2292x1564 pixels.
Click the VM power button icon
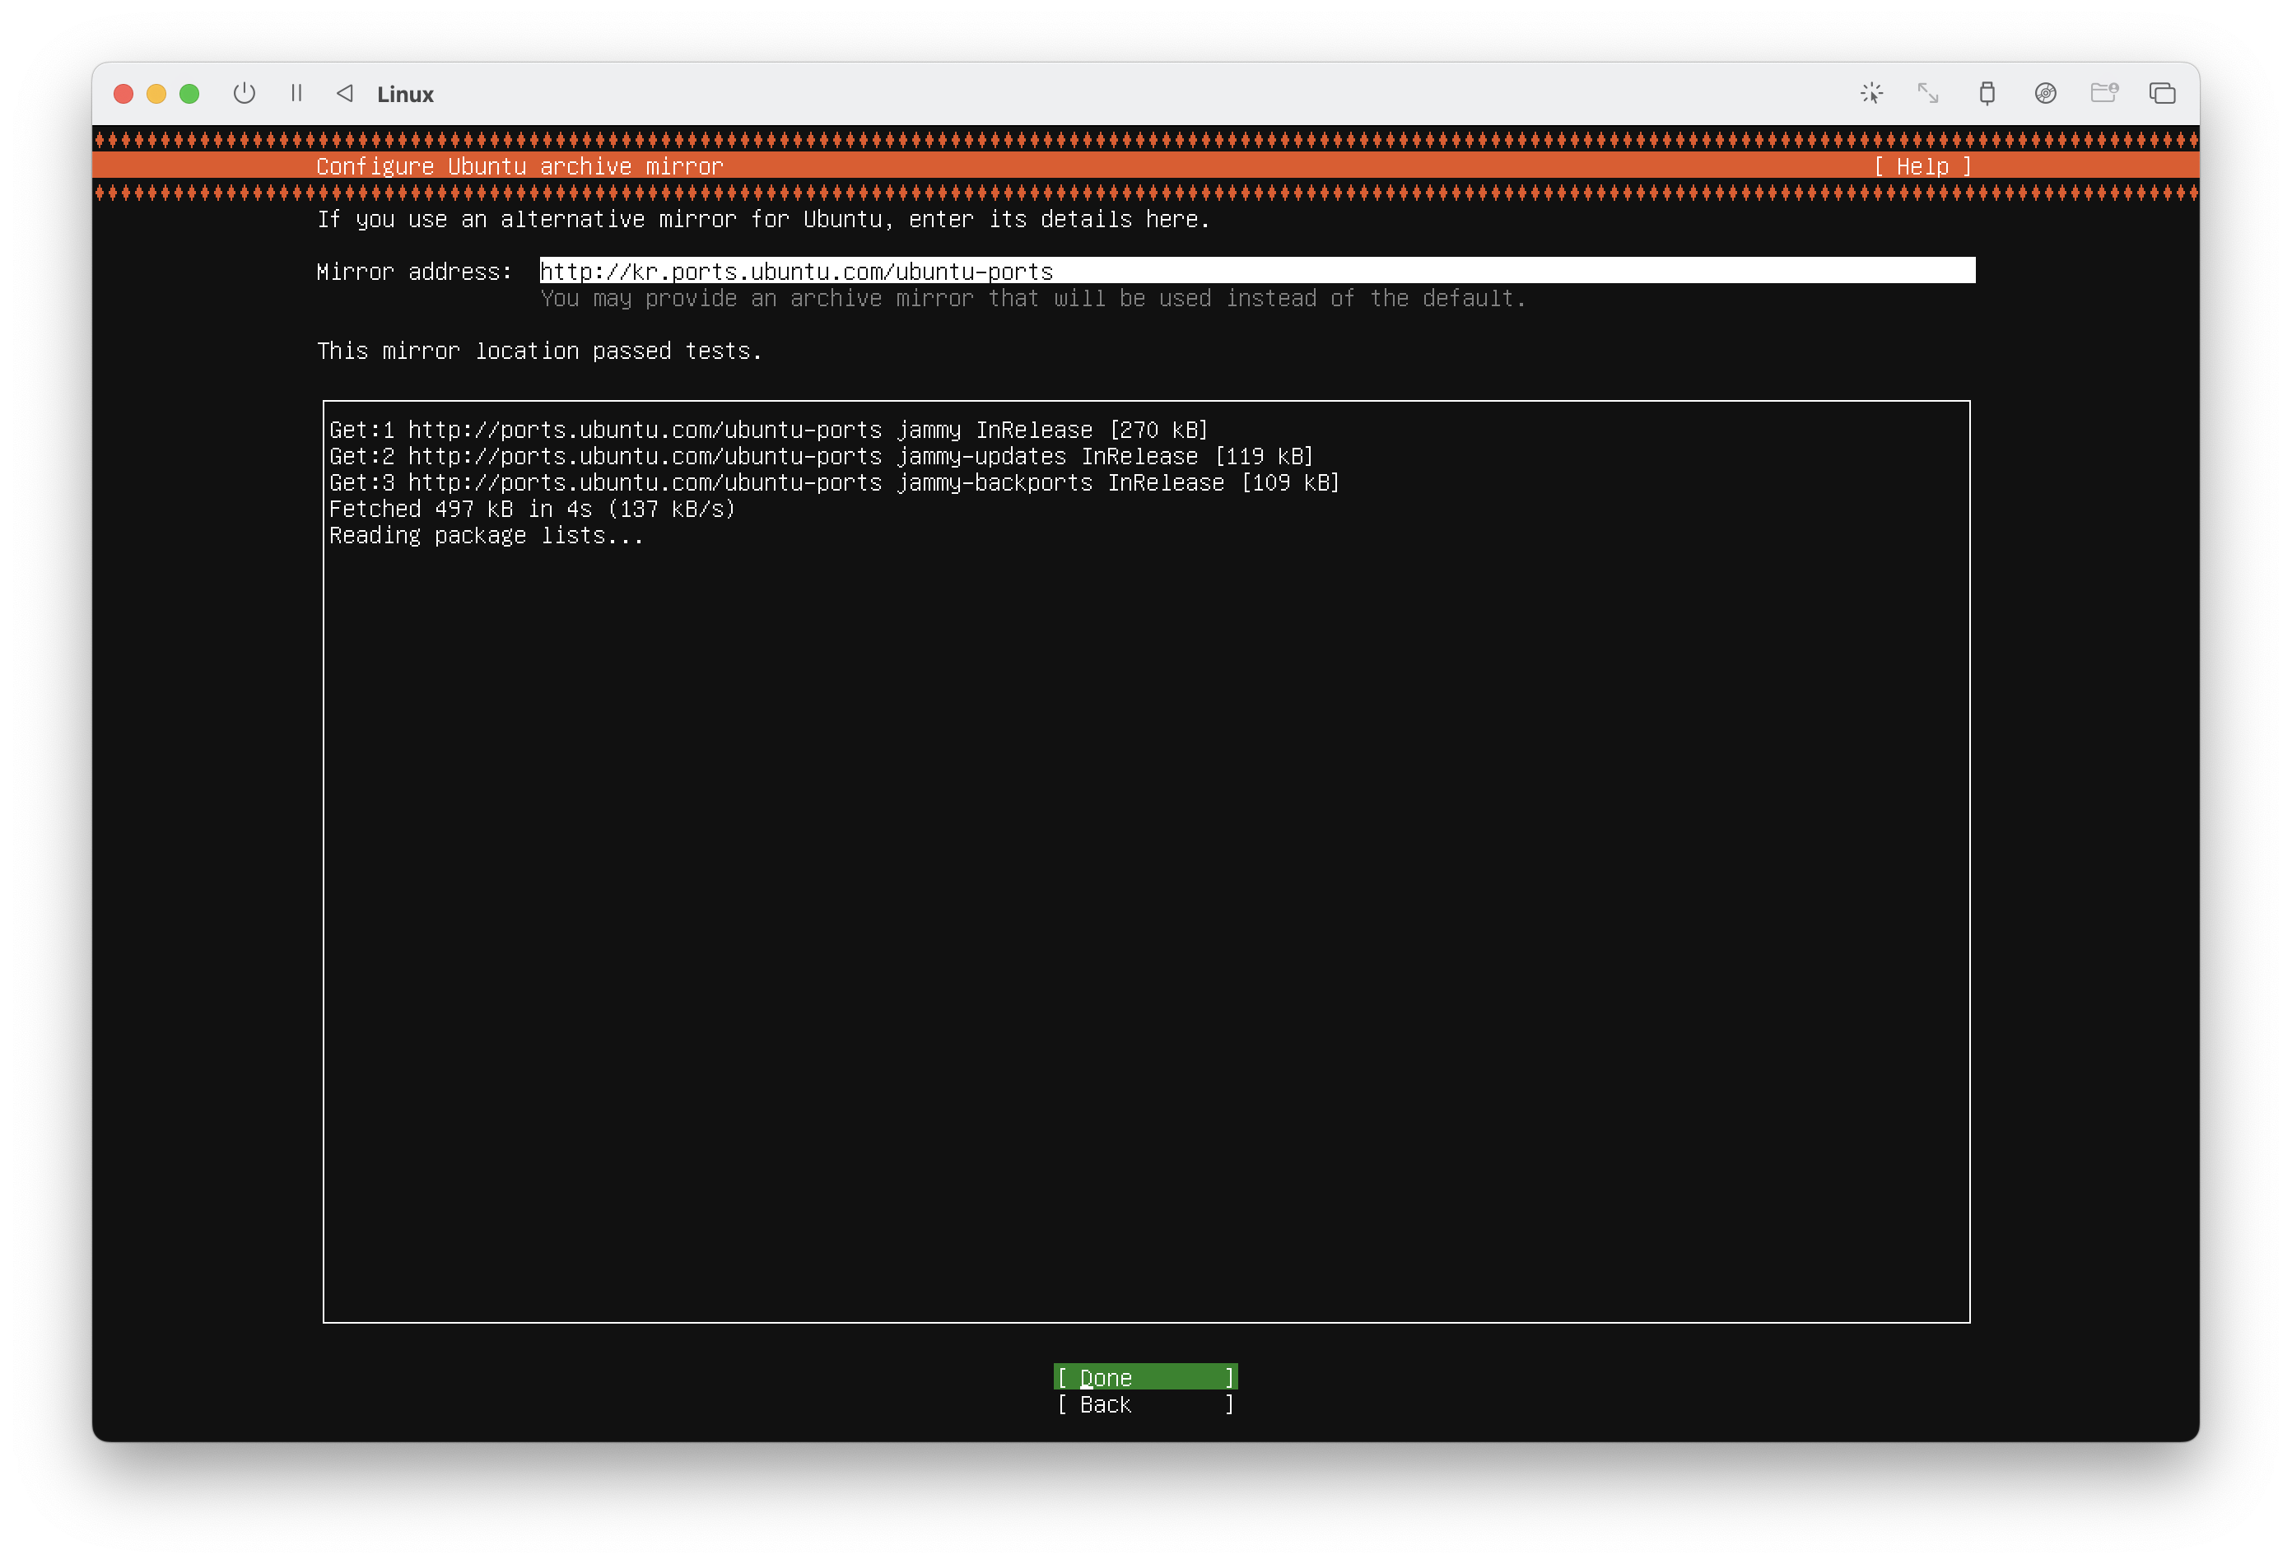[x=245, y=94]
